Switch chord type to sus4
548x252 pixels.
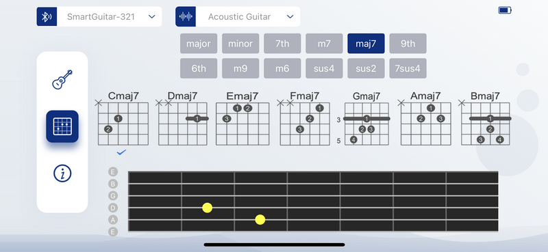tap(324, 68)
